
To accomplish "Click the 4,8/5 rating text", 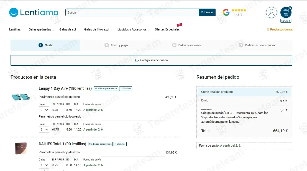I will click(239, 14).
